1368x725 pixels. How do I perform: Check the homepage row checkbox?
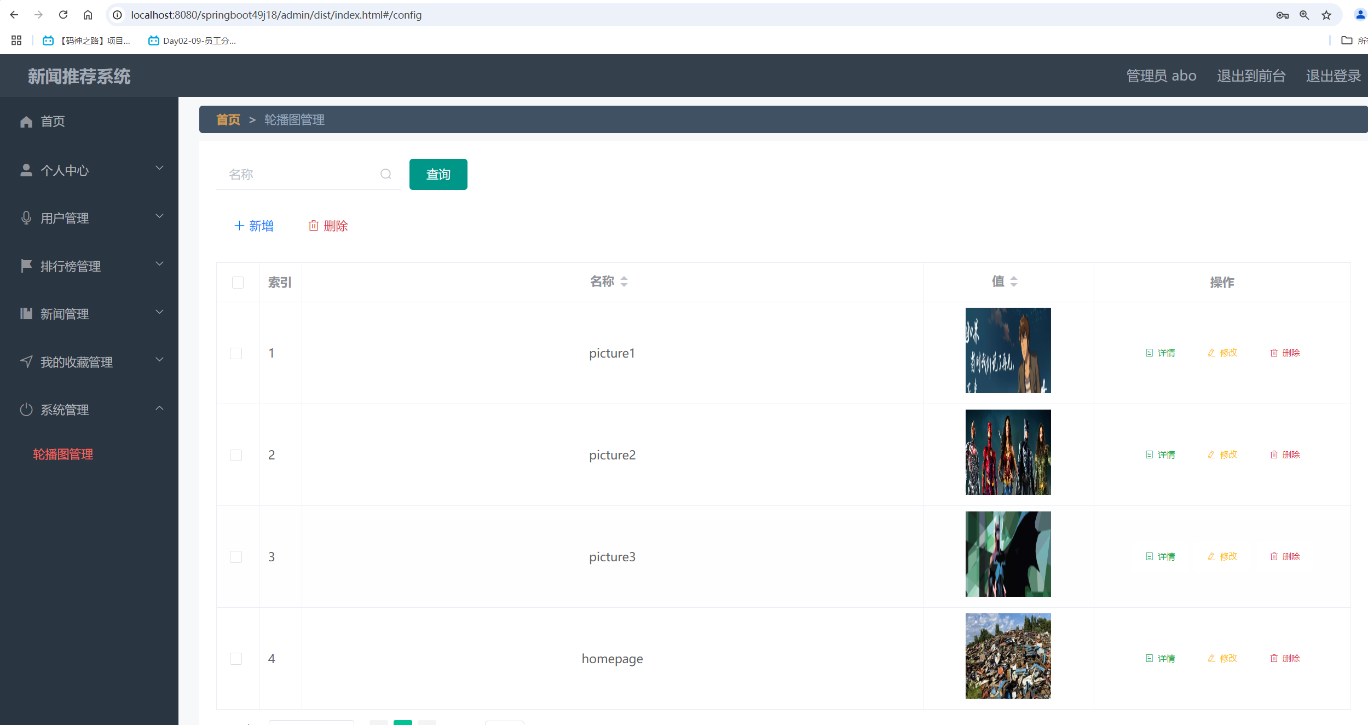[236, 659]
